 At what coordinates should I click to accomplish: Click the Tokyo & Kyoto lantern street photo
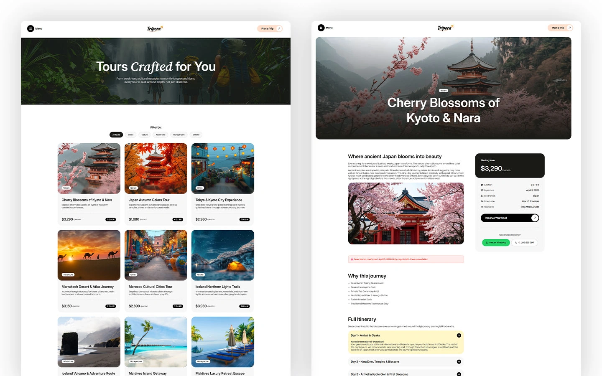point(223,168)
